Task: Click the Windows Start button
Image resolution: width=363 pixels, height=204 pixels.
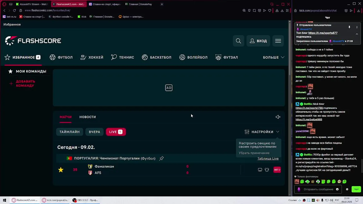Action: point(5,200)
